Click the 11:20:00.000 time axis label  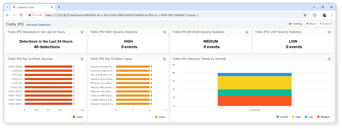coord(254,110)
